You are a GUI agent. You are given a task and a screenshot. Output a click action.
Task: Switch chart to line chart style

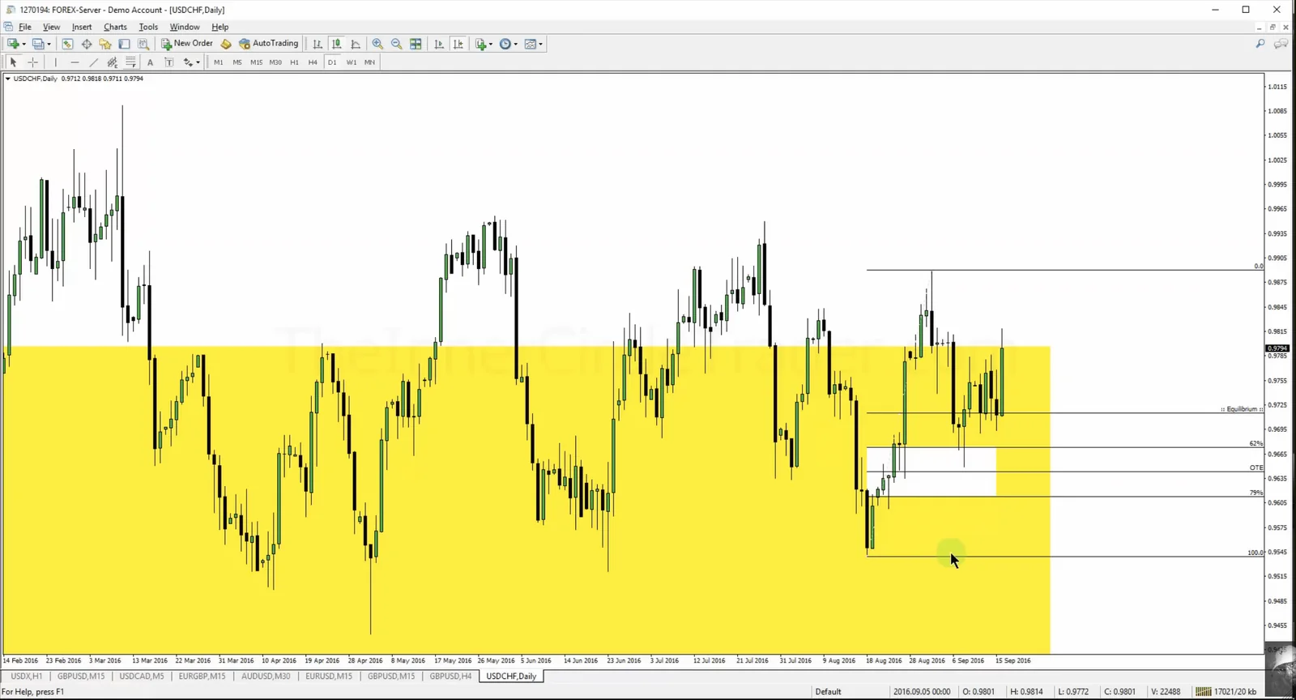coord(356,44)
